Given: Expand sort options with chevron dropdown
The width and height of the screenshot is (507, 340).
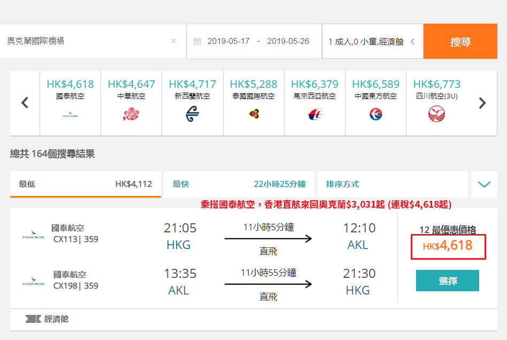Looking at the screenshot, I should [484, 184].
